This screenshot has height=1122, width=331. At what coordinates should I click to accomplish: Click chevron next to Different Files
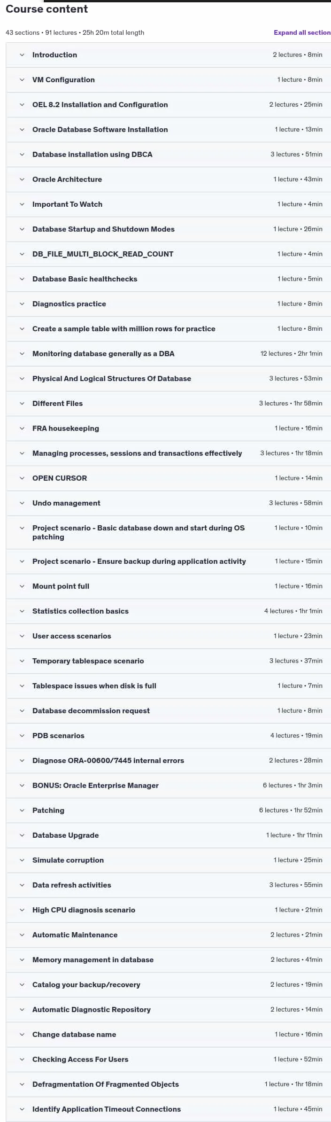(22, 404)
